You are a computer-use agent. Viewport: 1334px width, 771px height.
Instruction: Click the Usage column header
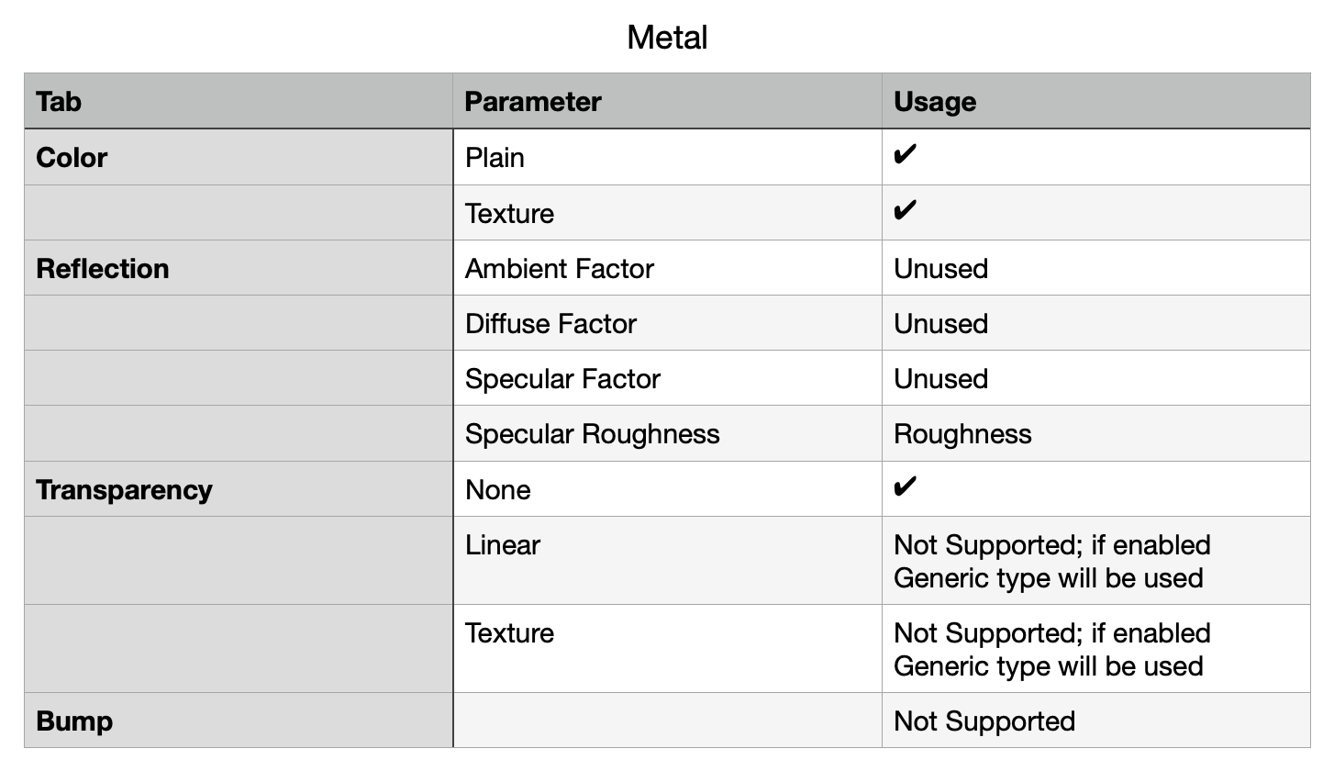1096,101
